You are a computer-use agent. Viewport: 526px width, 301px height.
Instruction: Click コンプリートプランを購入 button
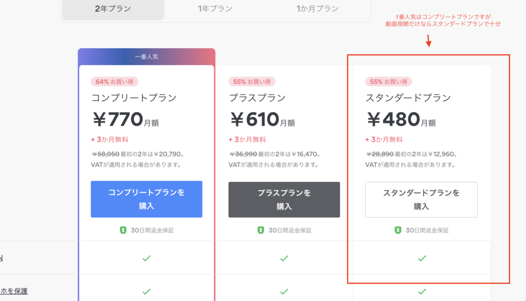(146, 199)
